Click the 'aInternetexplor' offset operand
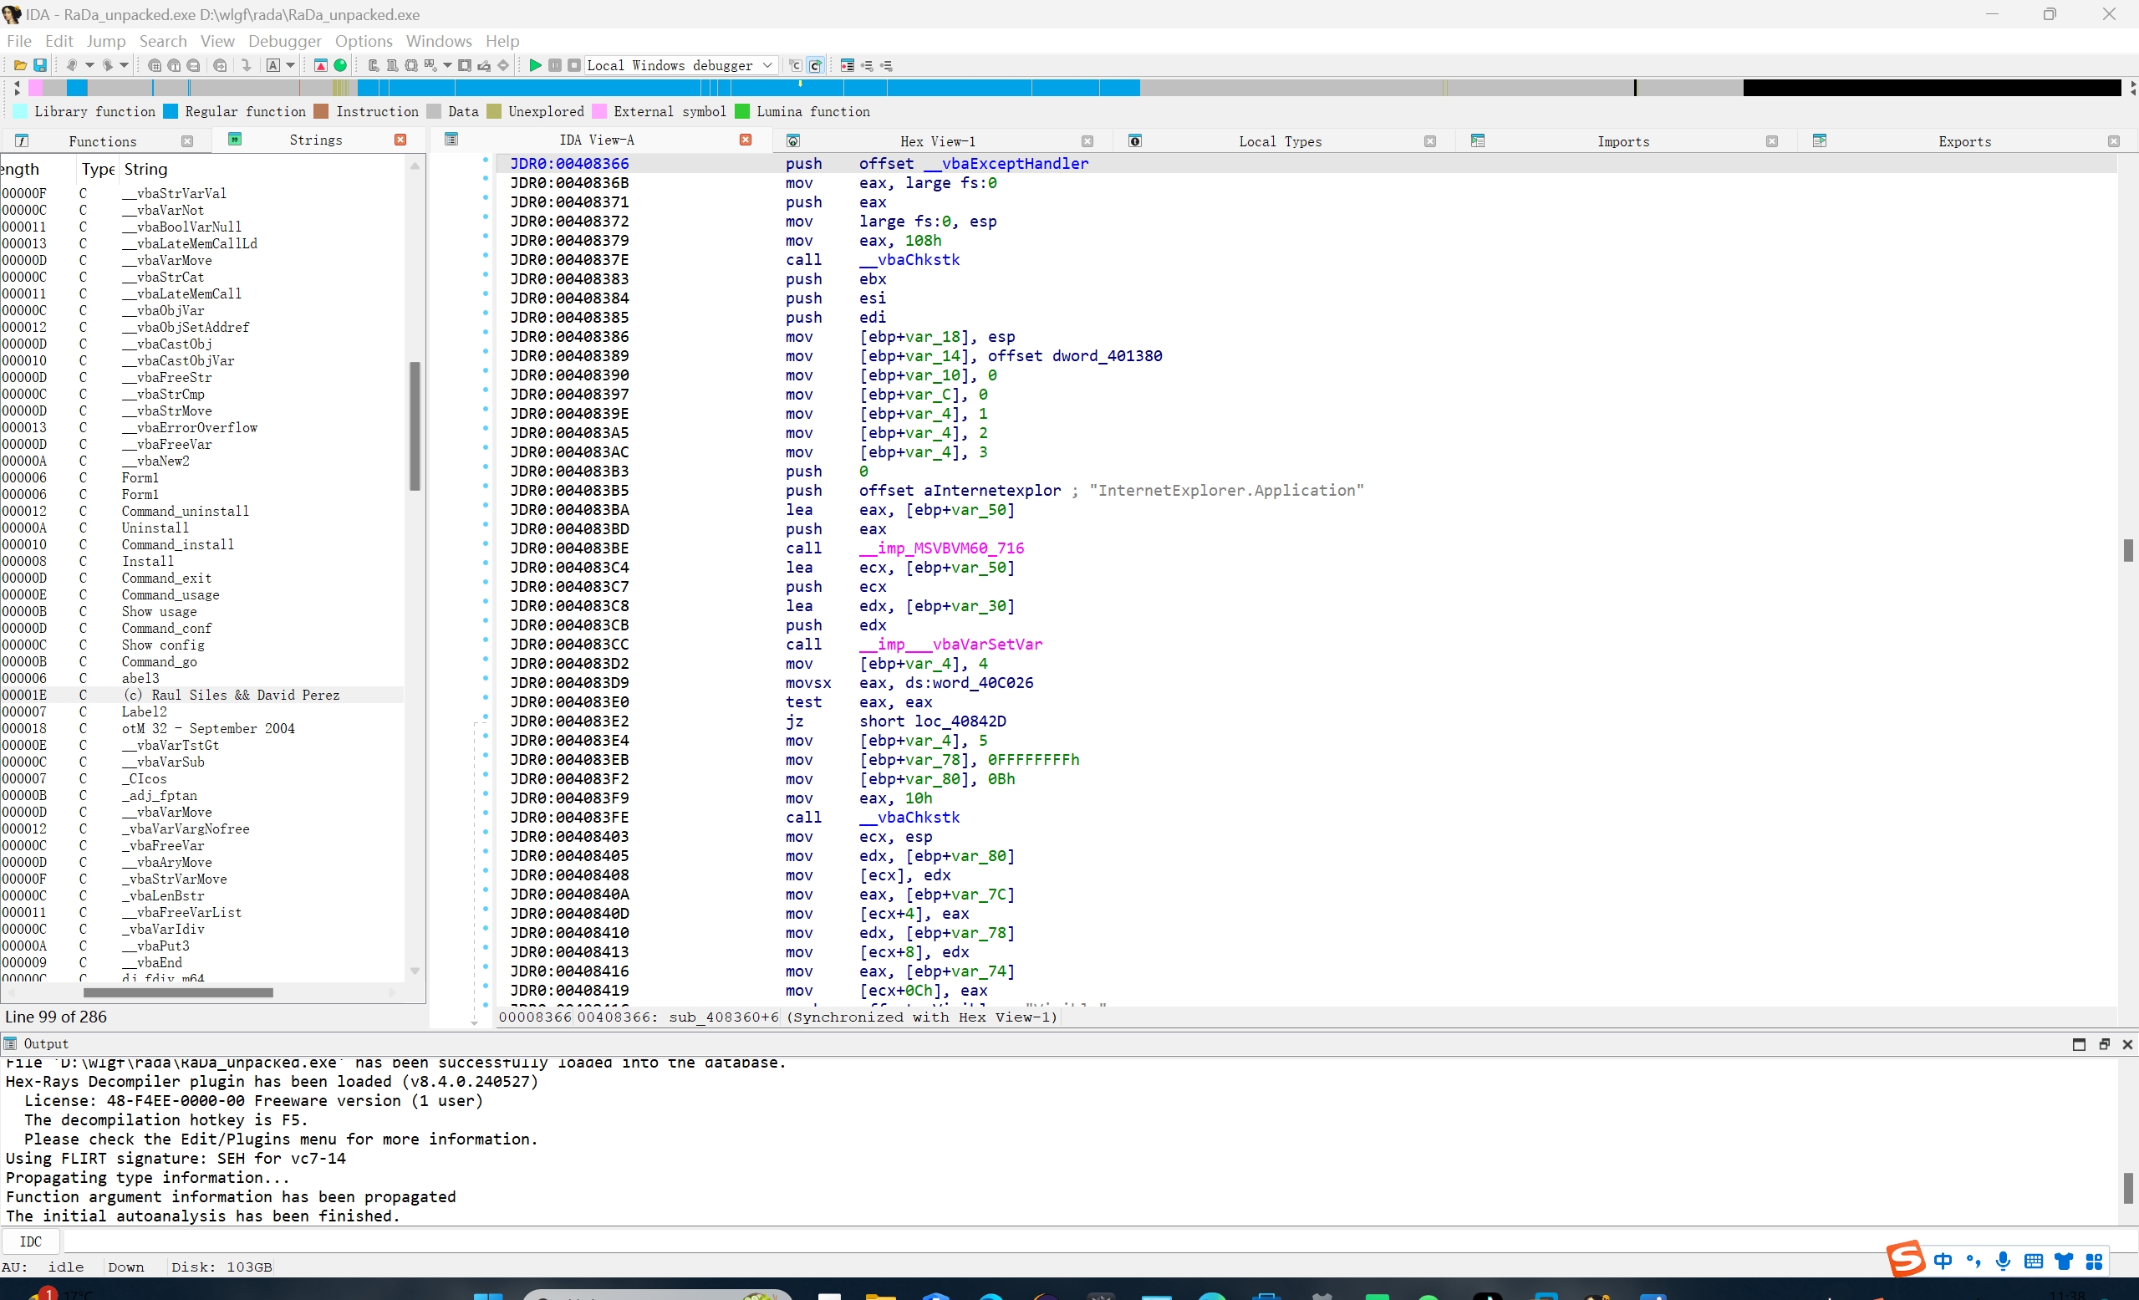The height and width of the screenshot is (1300, 2139). coord(992,490)
